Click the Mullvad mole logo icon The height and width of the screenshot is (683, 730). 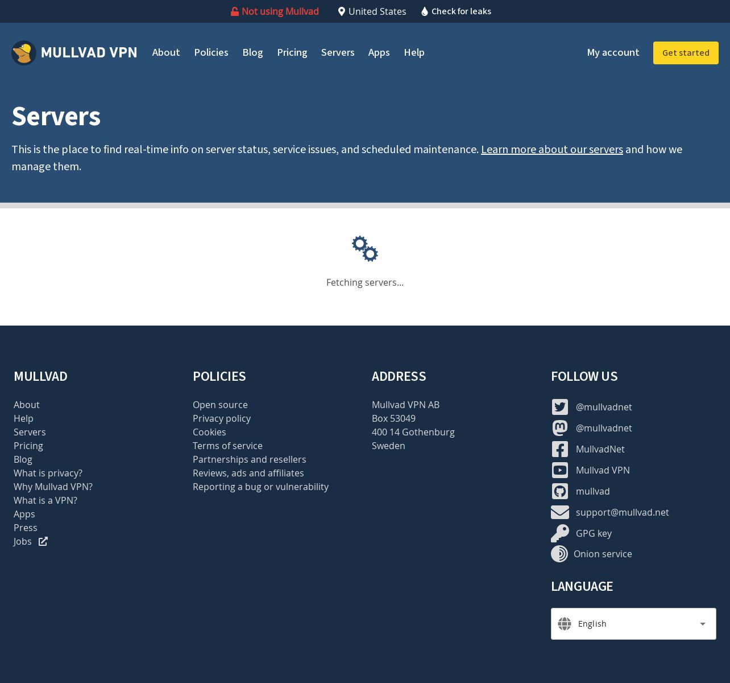(x=24, y=53)
